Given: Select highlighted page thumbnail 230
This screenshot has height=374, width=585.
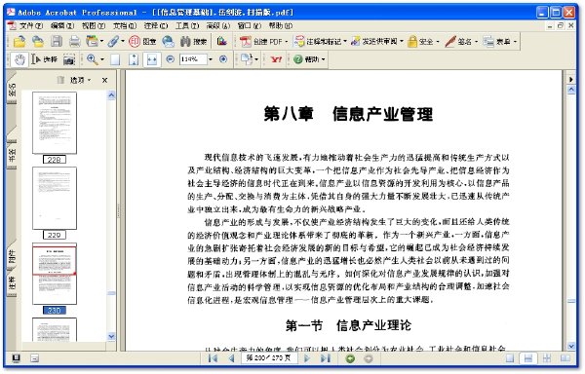Looking at the screenshot, I should [55, 274].
